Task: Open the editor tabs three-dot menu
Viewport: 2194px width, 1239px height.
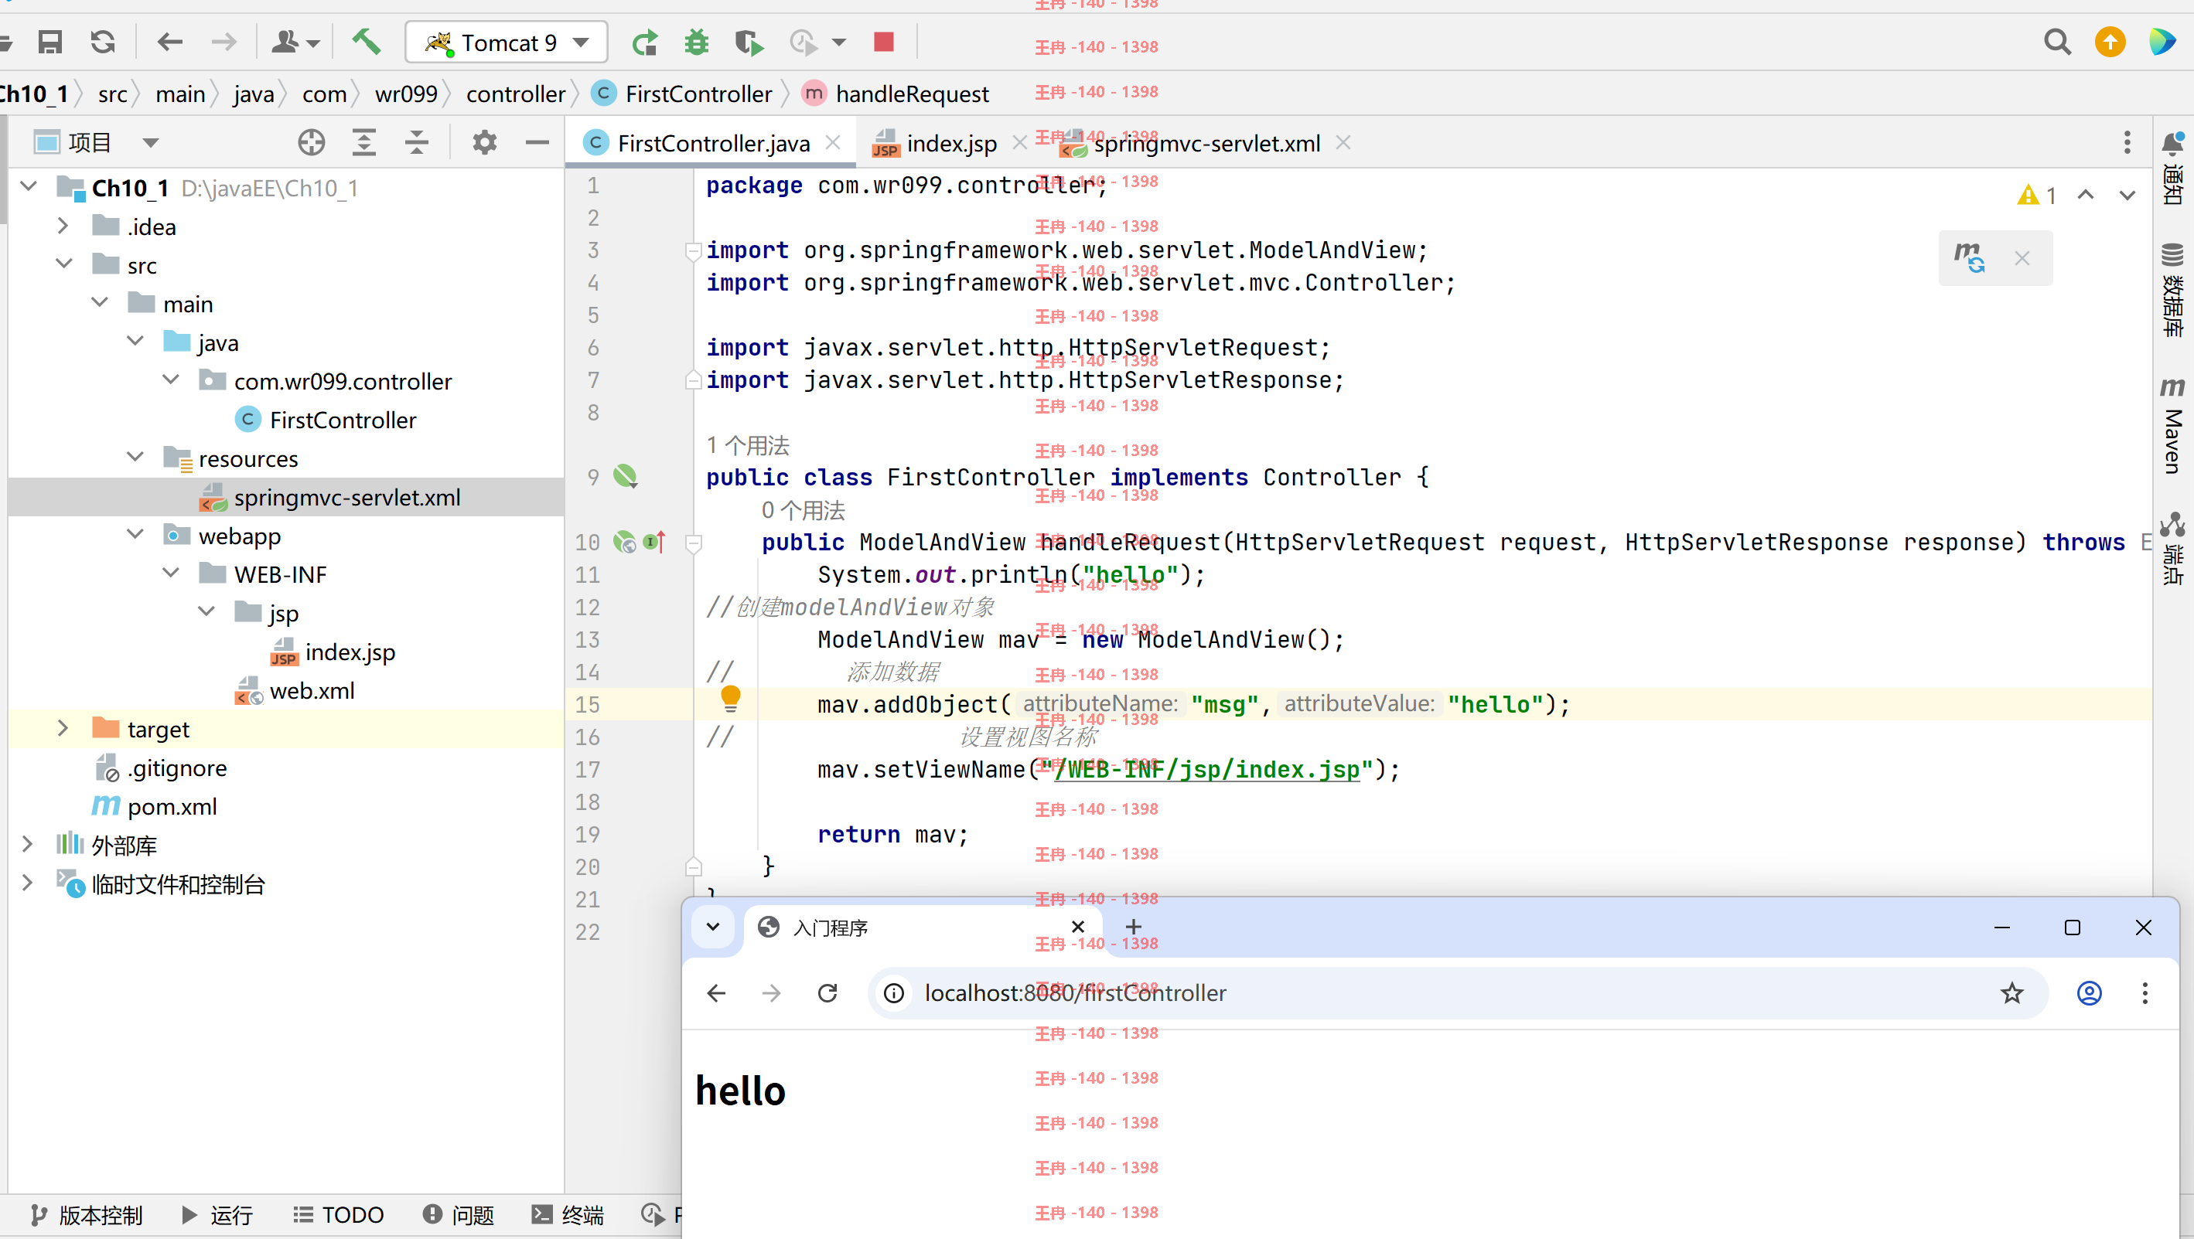Action: 2127,142
